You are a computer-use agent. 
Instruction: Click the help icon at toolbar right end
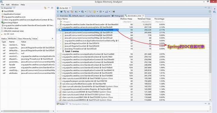coord(210,12)
